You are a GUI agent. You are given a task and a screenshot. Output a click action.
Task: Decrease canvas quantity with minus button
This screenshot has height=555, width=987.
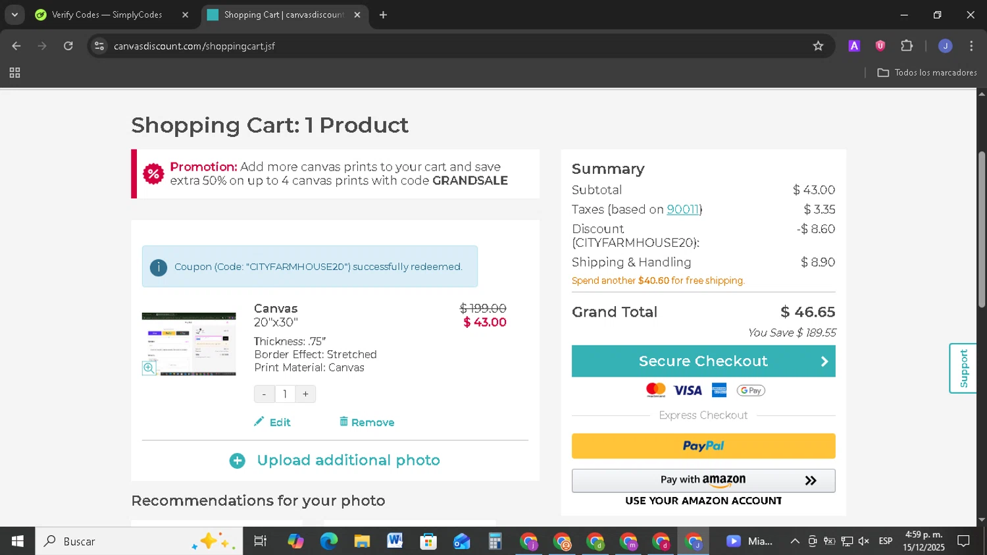click(264, 394)
